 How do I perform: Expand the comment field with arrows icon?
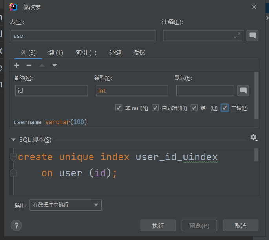click(x=237, y=35)
